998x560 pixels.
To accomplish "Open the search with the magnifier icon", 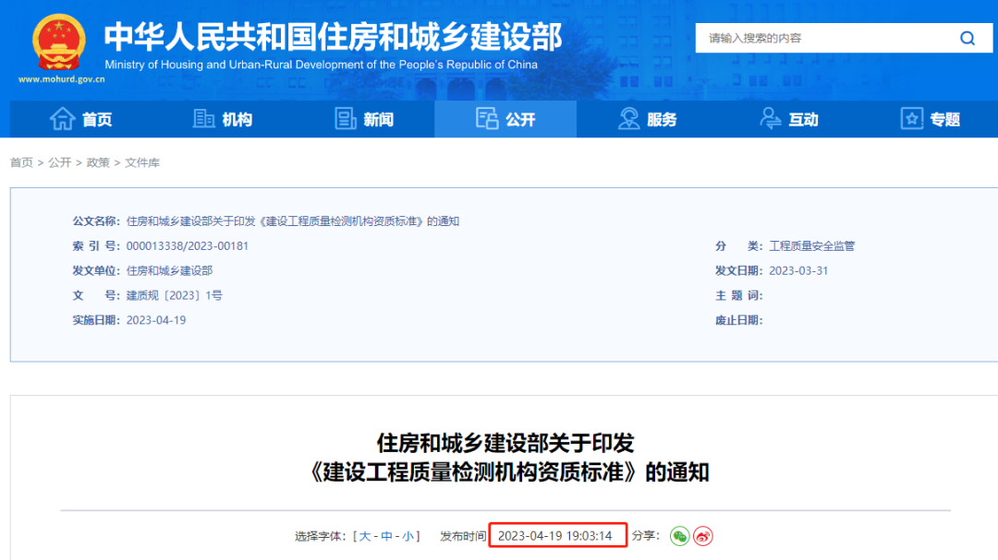I will click(967, 38).
